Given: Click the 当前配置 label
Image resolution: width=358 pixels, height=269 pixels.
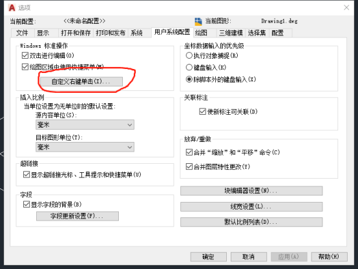Looking at the screenshot, I should click(x=23, y=22).
